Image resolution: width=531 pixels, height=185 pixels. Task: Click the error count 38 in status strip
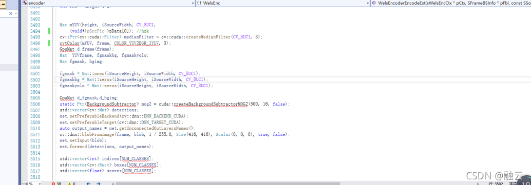59,183
